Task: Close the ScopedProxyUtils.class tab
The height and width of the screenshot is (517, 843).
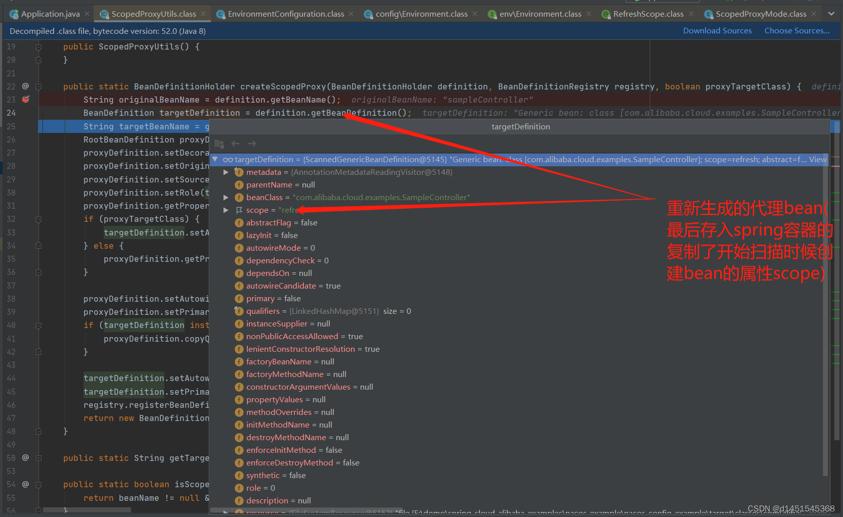Action: [203, 14]
